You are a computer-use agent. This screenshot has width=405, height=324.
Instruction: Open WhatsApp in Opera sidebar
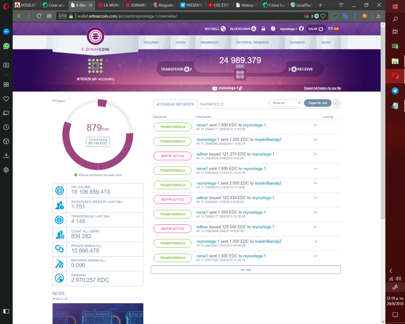(x=6, y=46)
